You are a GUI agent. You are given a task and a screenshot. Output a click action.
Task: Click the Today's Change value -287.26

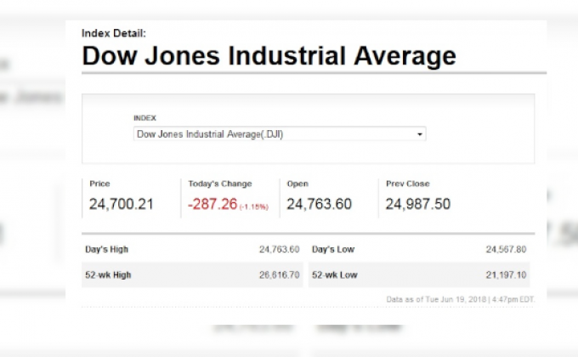(212, 204)
